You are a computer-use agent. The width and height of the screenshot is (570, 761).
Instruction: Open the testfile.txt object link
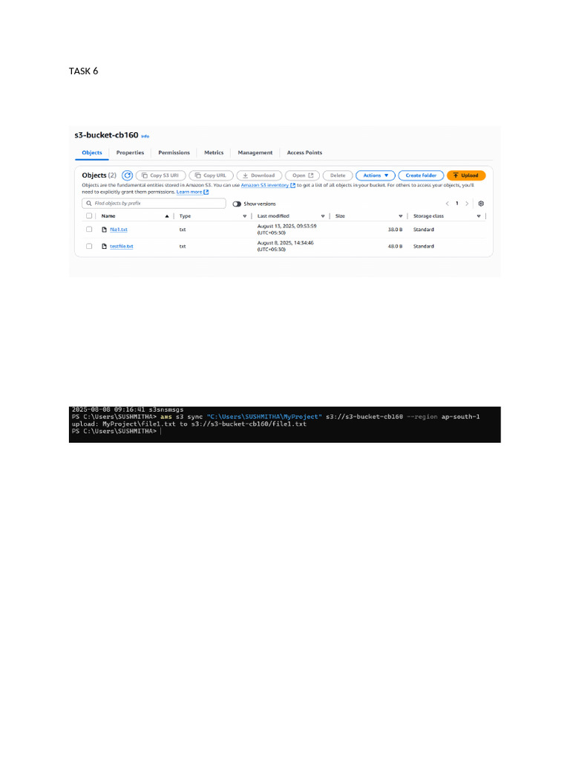(121, 246)
